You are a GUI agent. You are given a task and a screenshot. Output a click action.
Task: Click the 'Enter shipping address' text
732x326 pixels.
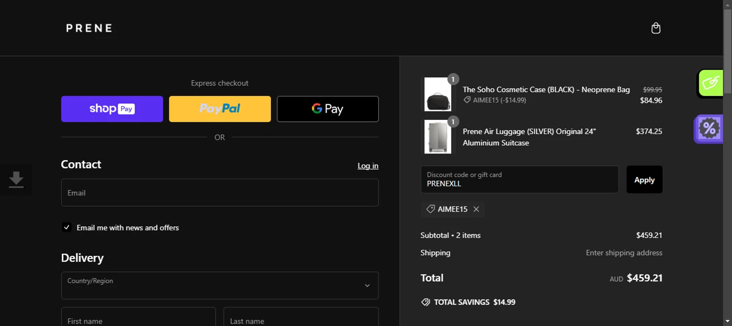click(x=624, y=253)
